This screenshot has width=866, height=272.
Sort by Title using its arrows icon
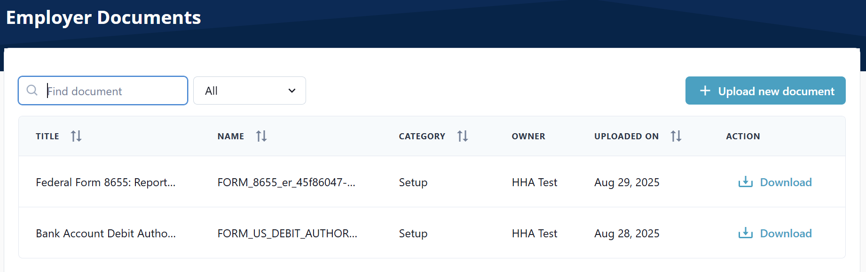click(76, 136)
